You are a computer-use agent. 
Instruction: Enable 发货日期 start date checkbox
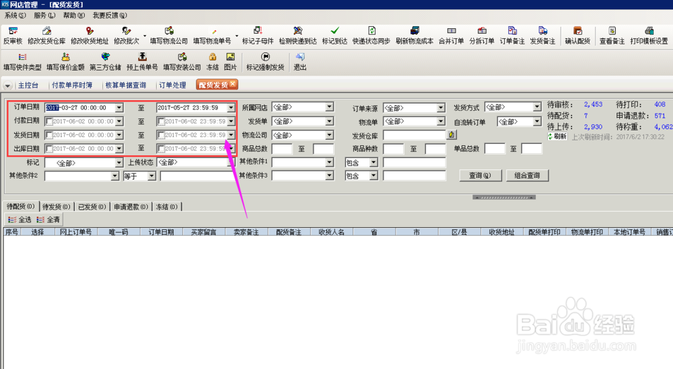coord(49,135)
